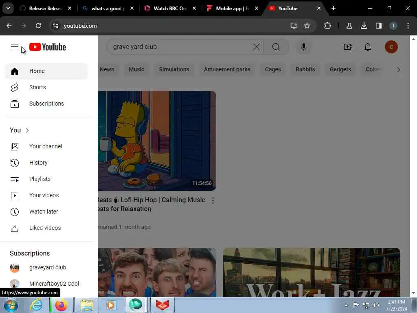
Task: Click the install app icon in the address bar
Action: [x=294, y=26]
